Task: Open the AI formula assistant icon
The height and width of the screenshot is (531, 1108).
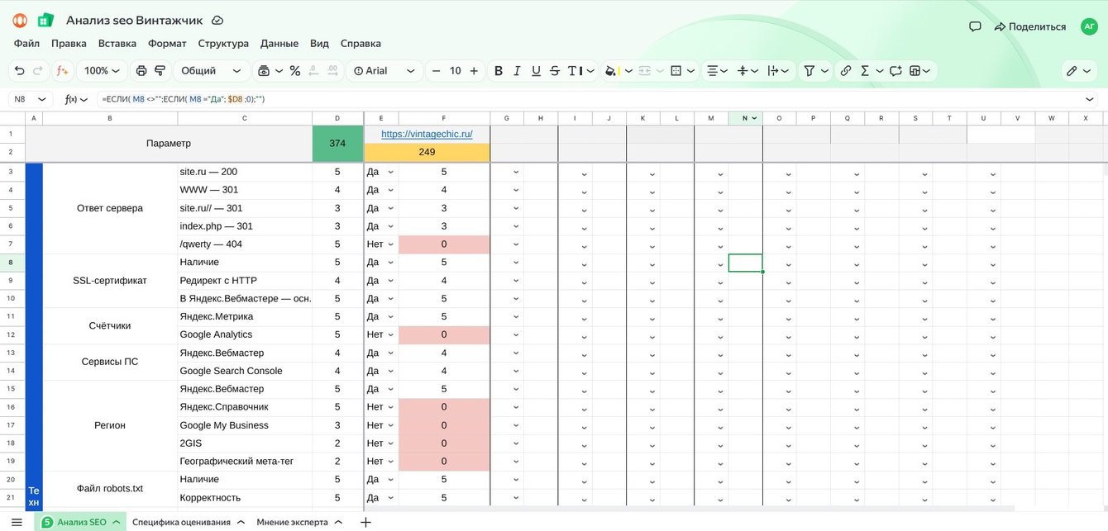Action: pyautogui.click(x=62, y=71)
